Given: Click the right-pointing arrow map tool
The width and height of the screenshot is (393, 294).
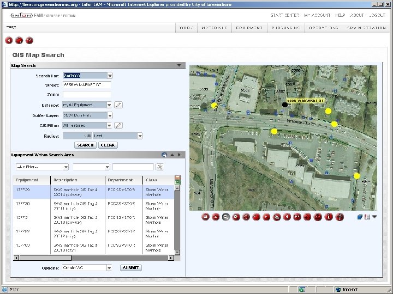Looking at the screenshot, I should [266, 217].
